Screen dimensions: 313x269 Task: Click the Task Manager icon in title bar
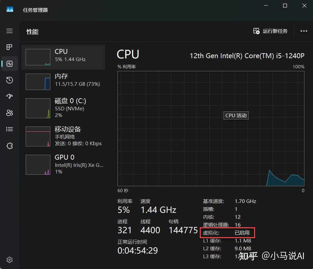[x=10, y=9]
